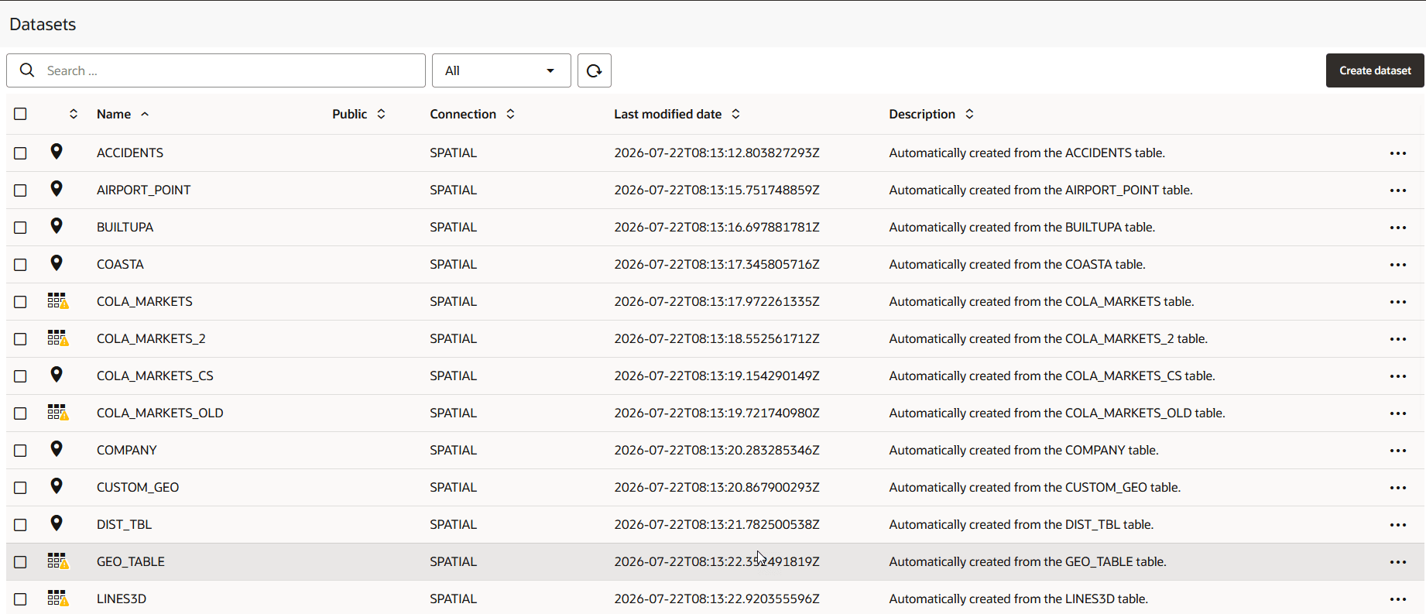Open the All filter dropdown
Image resolution: width=1426 pixels, height=614 pixels.
(x=501, y=70)
